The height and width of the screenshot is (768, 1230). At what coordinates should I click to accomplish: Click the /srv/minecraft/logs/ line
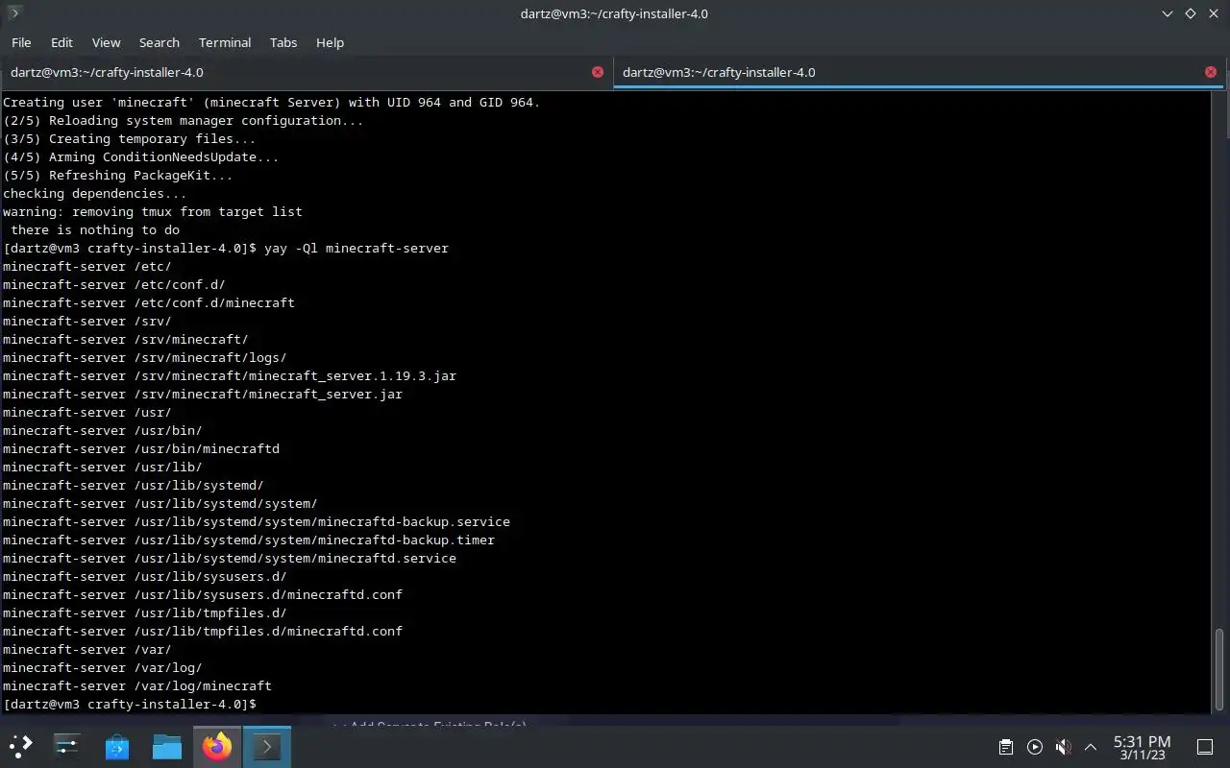click(145, 357)
